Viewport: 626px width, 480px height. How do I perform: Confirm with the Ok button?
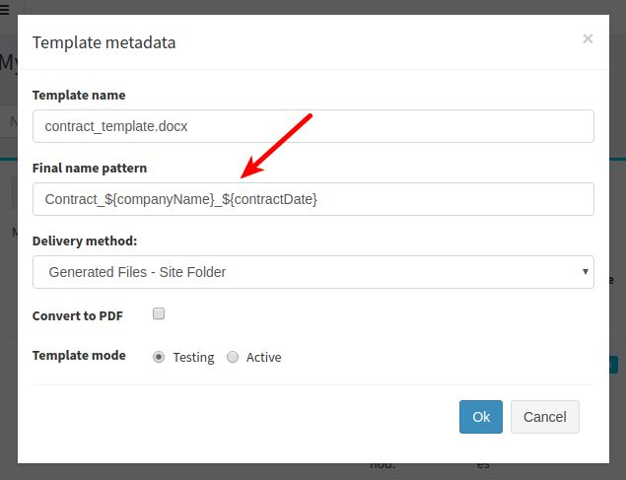pos(481,417)
